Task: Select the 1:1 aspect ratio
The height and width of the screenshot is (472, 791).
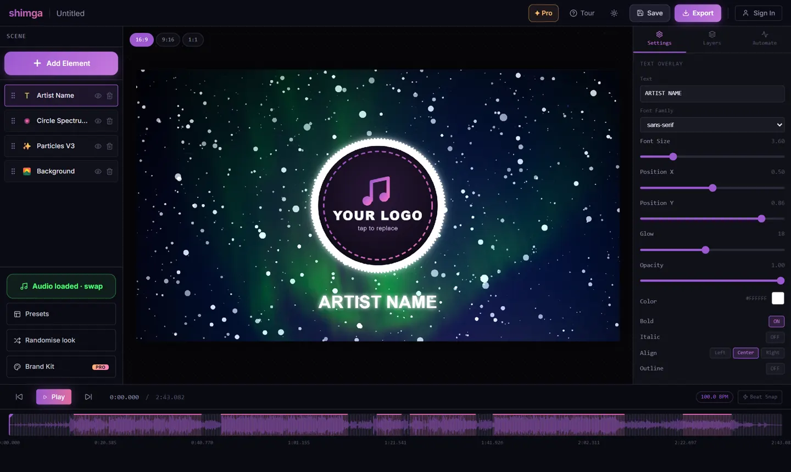Action: point(193,40)
